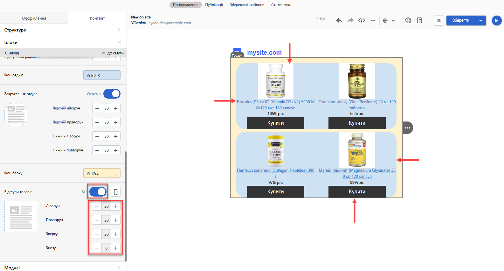Open the device preview icon
The width and height of the screenshot is (504, 271).
[x=419, y=20]
